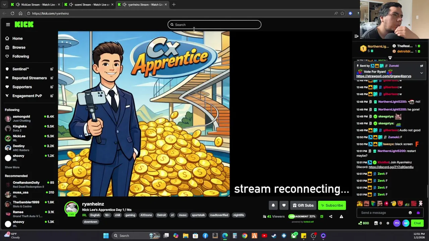Click the KICK logo

click(x=24, y=24)
